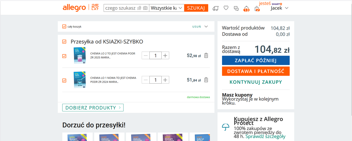The height and width of the screenshot is (141, 352).
Task: Open the Allegro logo home link
Action: point(74,8)
